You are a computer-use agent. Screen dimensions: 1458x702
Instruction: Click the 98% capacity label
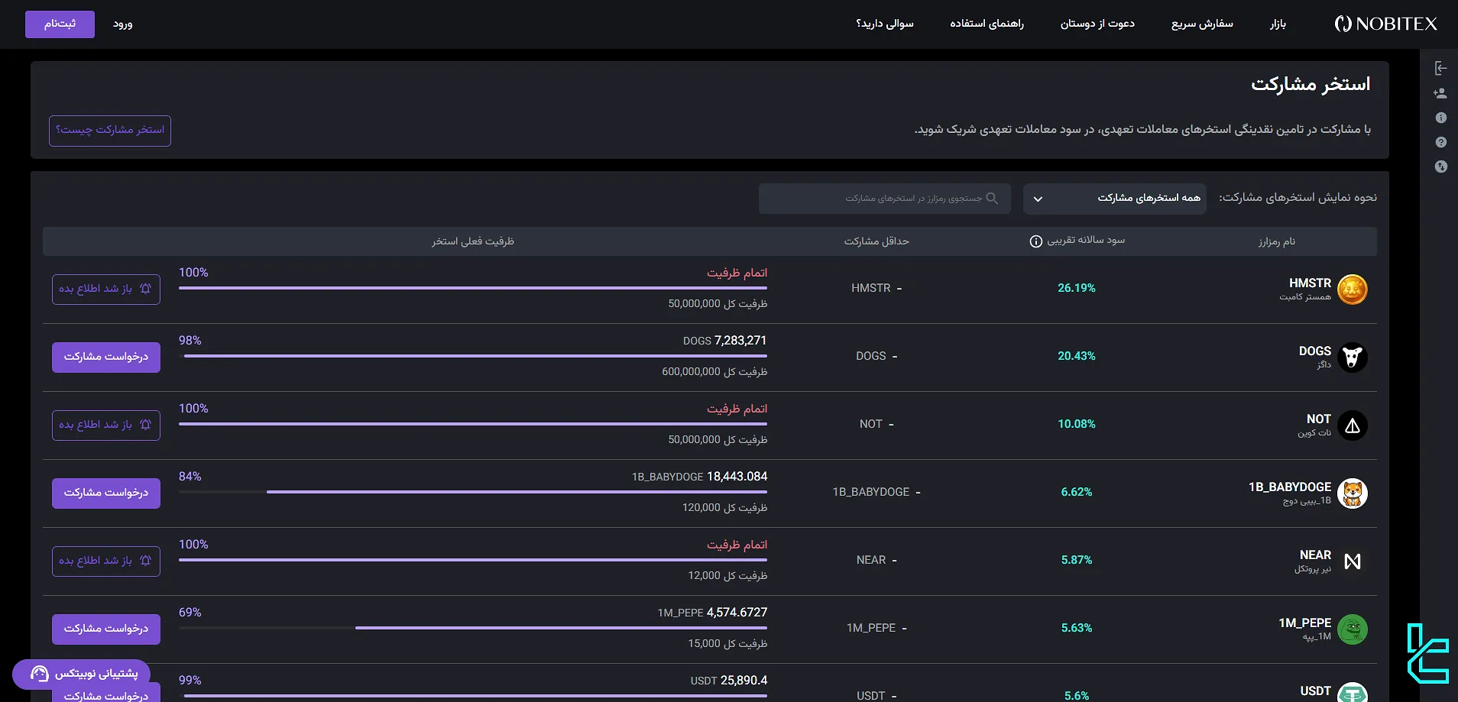(x=190, y=341)
